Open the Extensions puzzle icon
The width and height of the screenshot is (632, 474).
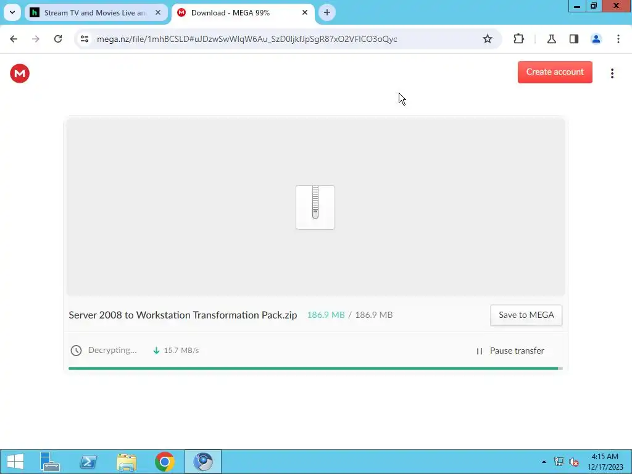[x=518, y=39]
